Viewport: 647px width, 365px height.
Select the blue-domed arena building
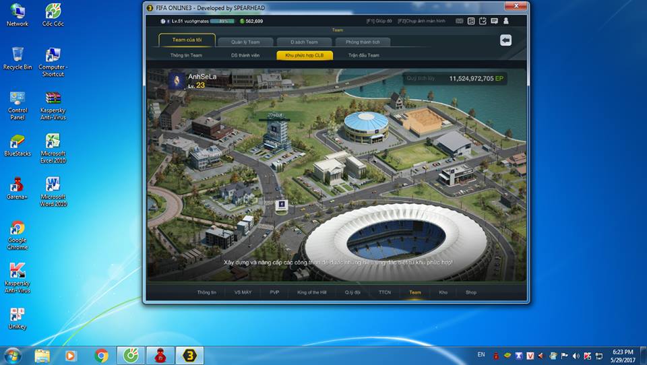tap(365, 127)
